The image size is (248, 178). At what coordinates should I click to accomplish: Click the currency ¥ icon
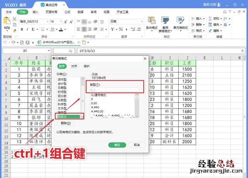tap(112, 29)
